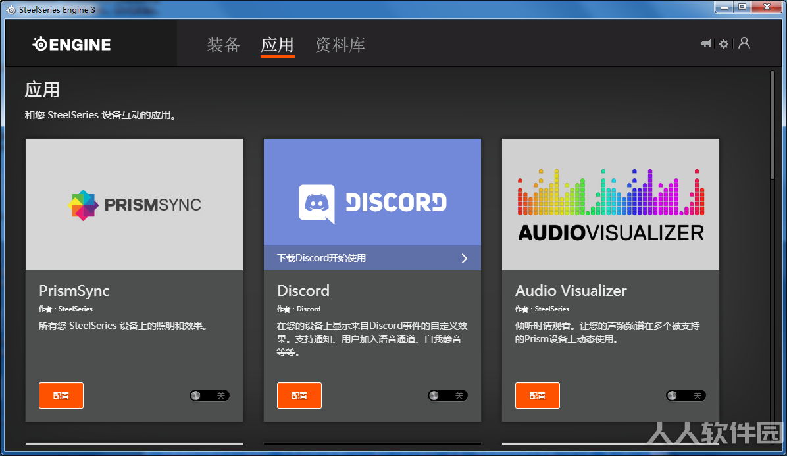Viewport: 787px width, 456px height.
Task: Click 作者：Discord author text
Action: [299, 309]
